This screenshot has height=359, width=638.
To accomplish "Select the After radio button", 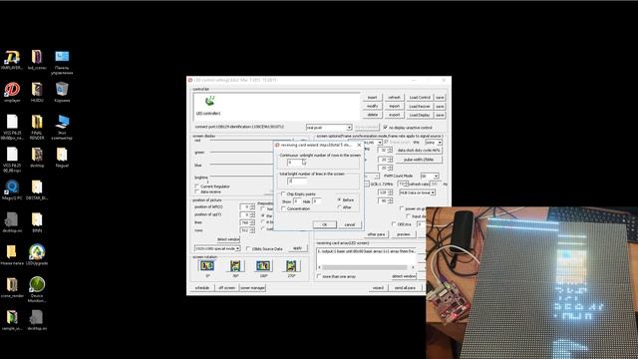I will [x=339, y=207].
